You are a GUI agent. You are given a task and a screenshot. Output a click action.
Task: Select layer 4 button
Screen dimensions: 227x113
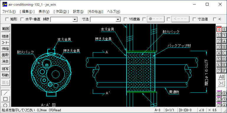[219, 53]
